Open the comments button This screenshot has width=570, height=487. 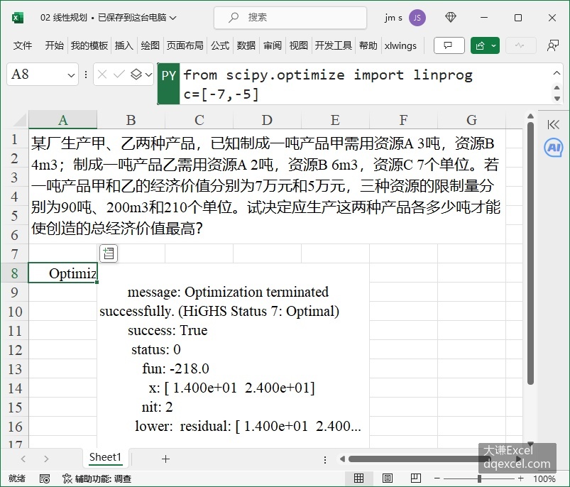click(x=449, y=45)
